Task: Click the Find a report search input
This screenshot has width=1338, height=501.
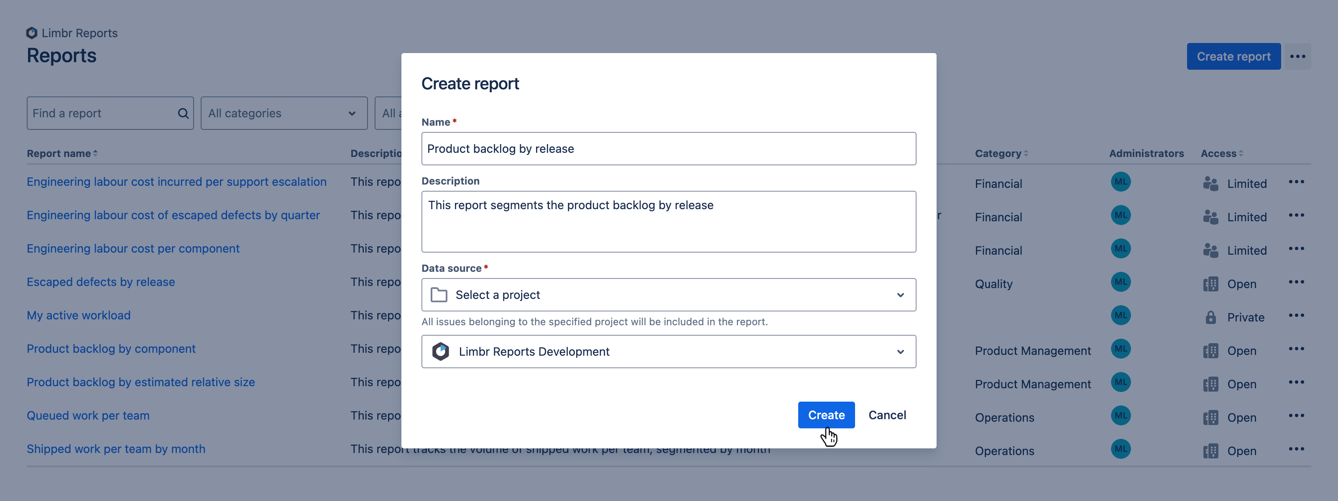Action: coord(109,112)
